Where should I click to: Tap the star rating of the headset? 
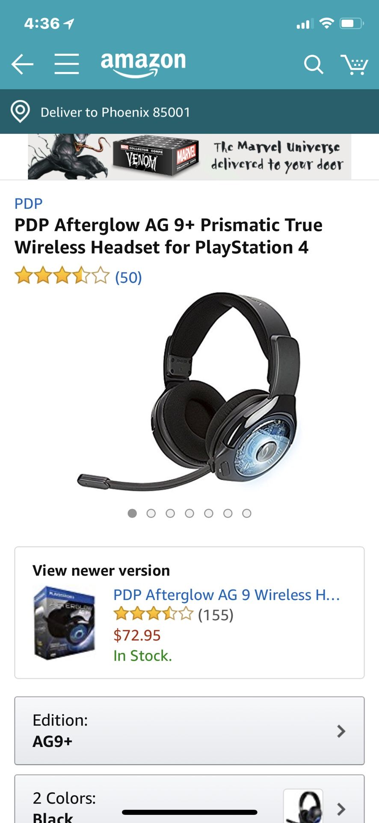click(x=62, y=276)
